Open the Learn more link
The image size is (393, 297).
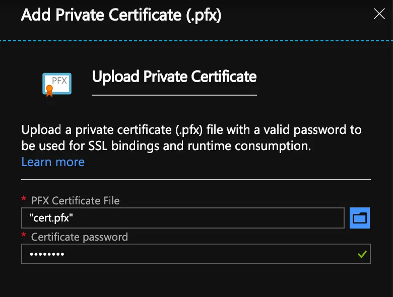[53, 162]
